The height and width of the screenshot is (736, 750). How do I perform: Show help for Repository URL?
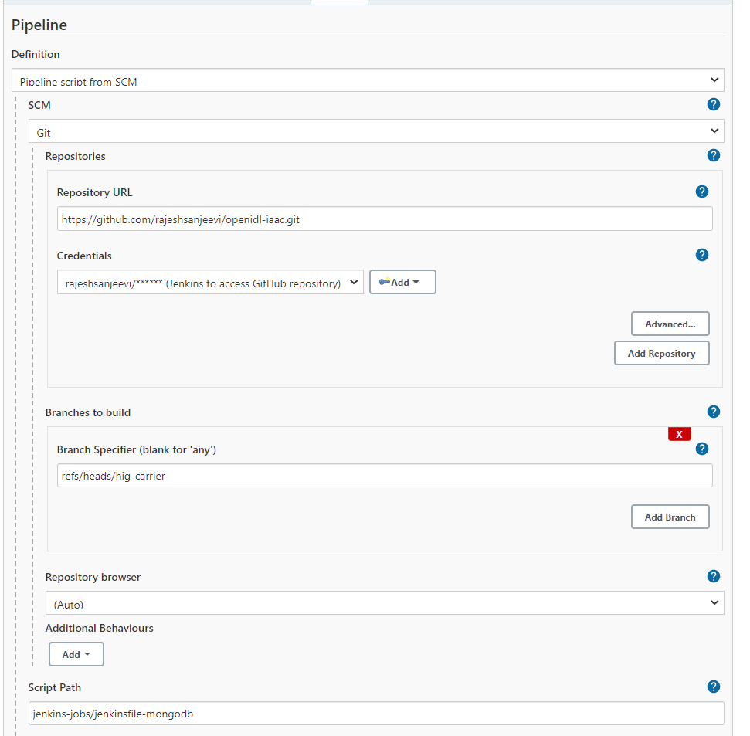(701, 192)
